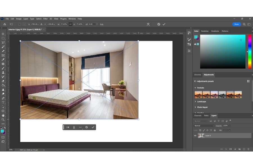
Task: Click the search icon beside Share
Action: point(244,24)
